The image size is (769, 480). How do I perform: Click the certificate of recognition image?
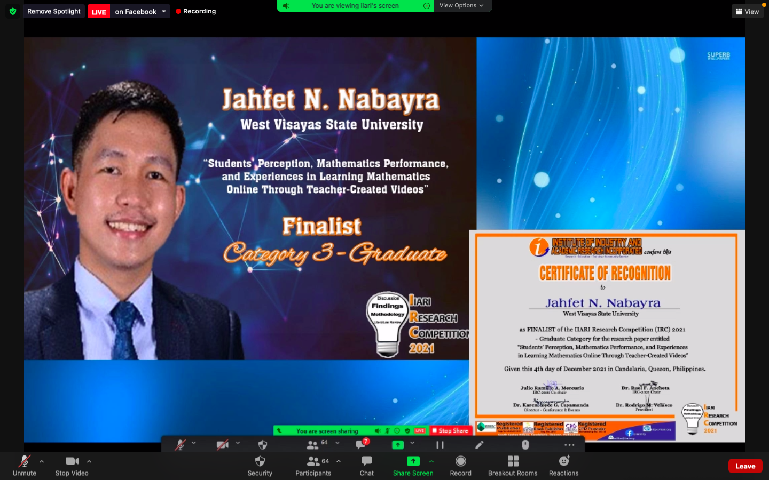click(607, 336)
